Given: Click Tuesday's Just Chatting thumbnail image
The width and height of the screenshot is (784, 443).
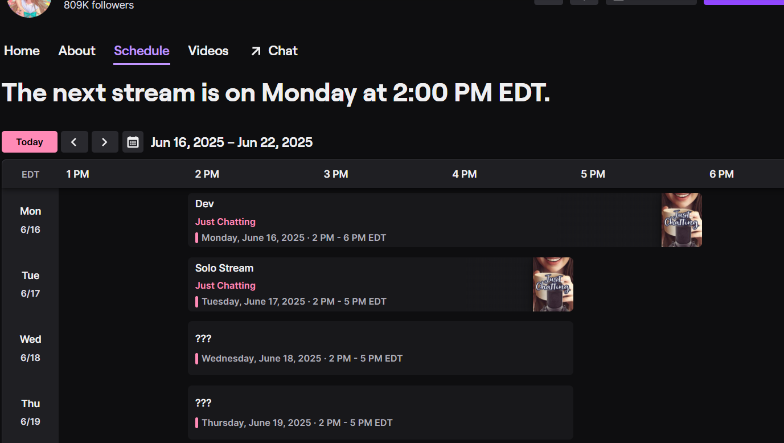Looking at the screenshot, I should 552,284.
